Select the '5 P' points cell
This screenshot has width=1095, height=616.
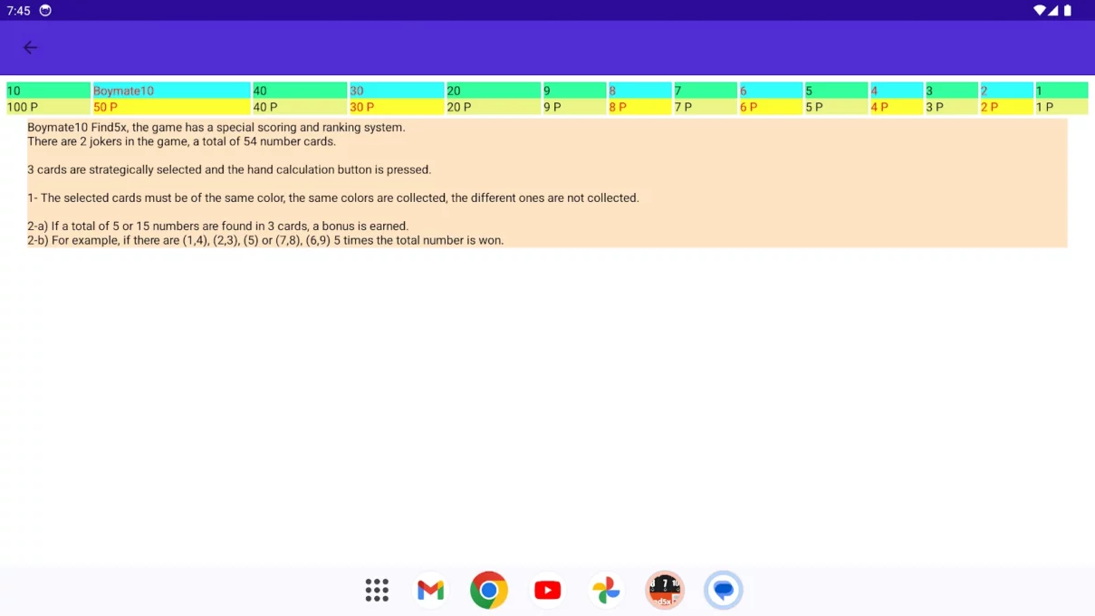[837, 107]
